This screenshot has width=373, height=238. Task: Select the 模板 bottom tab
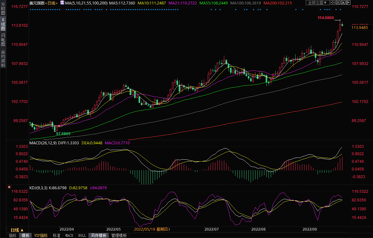(25, 235)
